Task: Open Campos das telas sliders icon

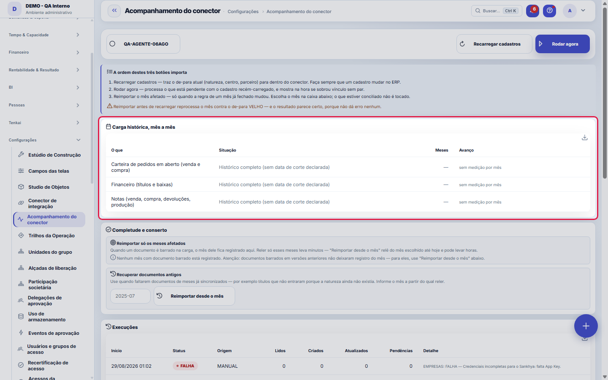Action: 21,171
